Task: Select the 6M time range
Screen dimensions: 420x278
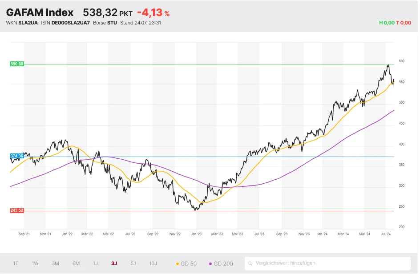Action: (76, 263)
